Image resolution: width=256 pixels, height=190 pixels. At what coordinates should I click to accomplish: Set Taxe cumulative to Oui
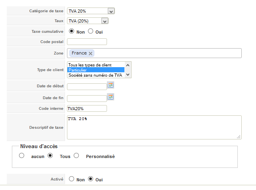pyautogui.click(x=90, y=31)
